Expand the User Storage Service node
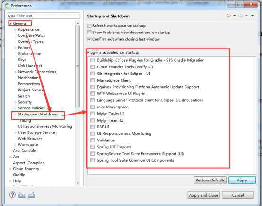 [x=16, y=132]
